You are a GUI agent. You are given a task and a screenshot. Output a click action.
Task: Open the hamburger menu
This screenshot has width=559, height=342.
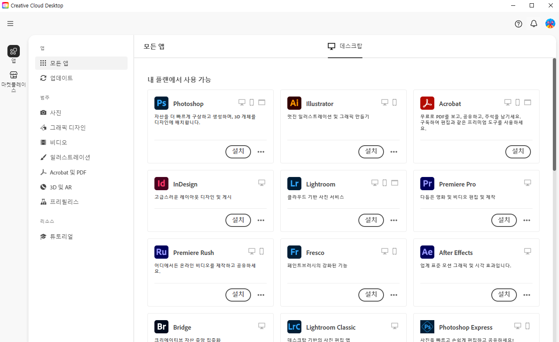[10, 24]
